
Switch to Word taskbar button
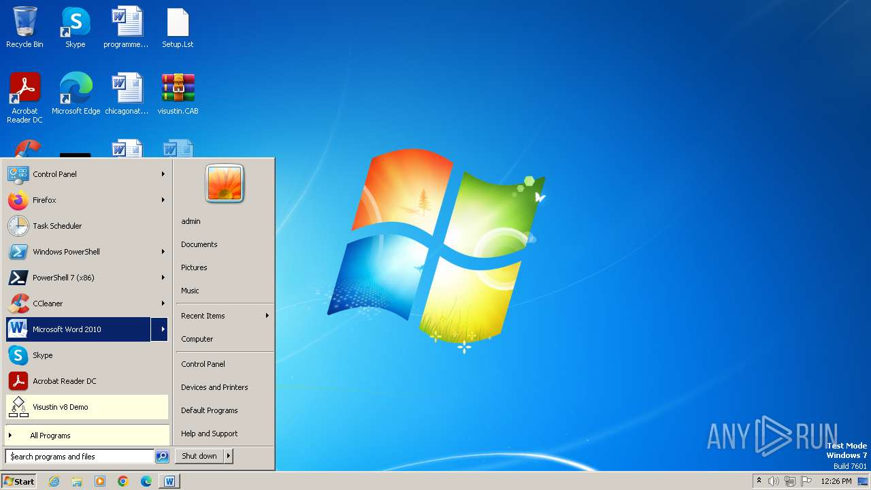coord(169,481)
